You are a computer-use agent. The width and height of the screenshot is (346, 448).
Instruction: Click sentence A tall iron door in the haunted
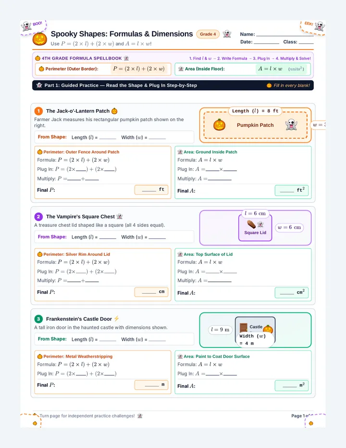click(x=101, y=327)
